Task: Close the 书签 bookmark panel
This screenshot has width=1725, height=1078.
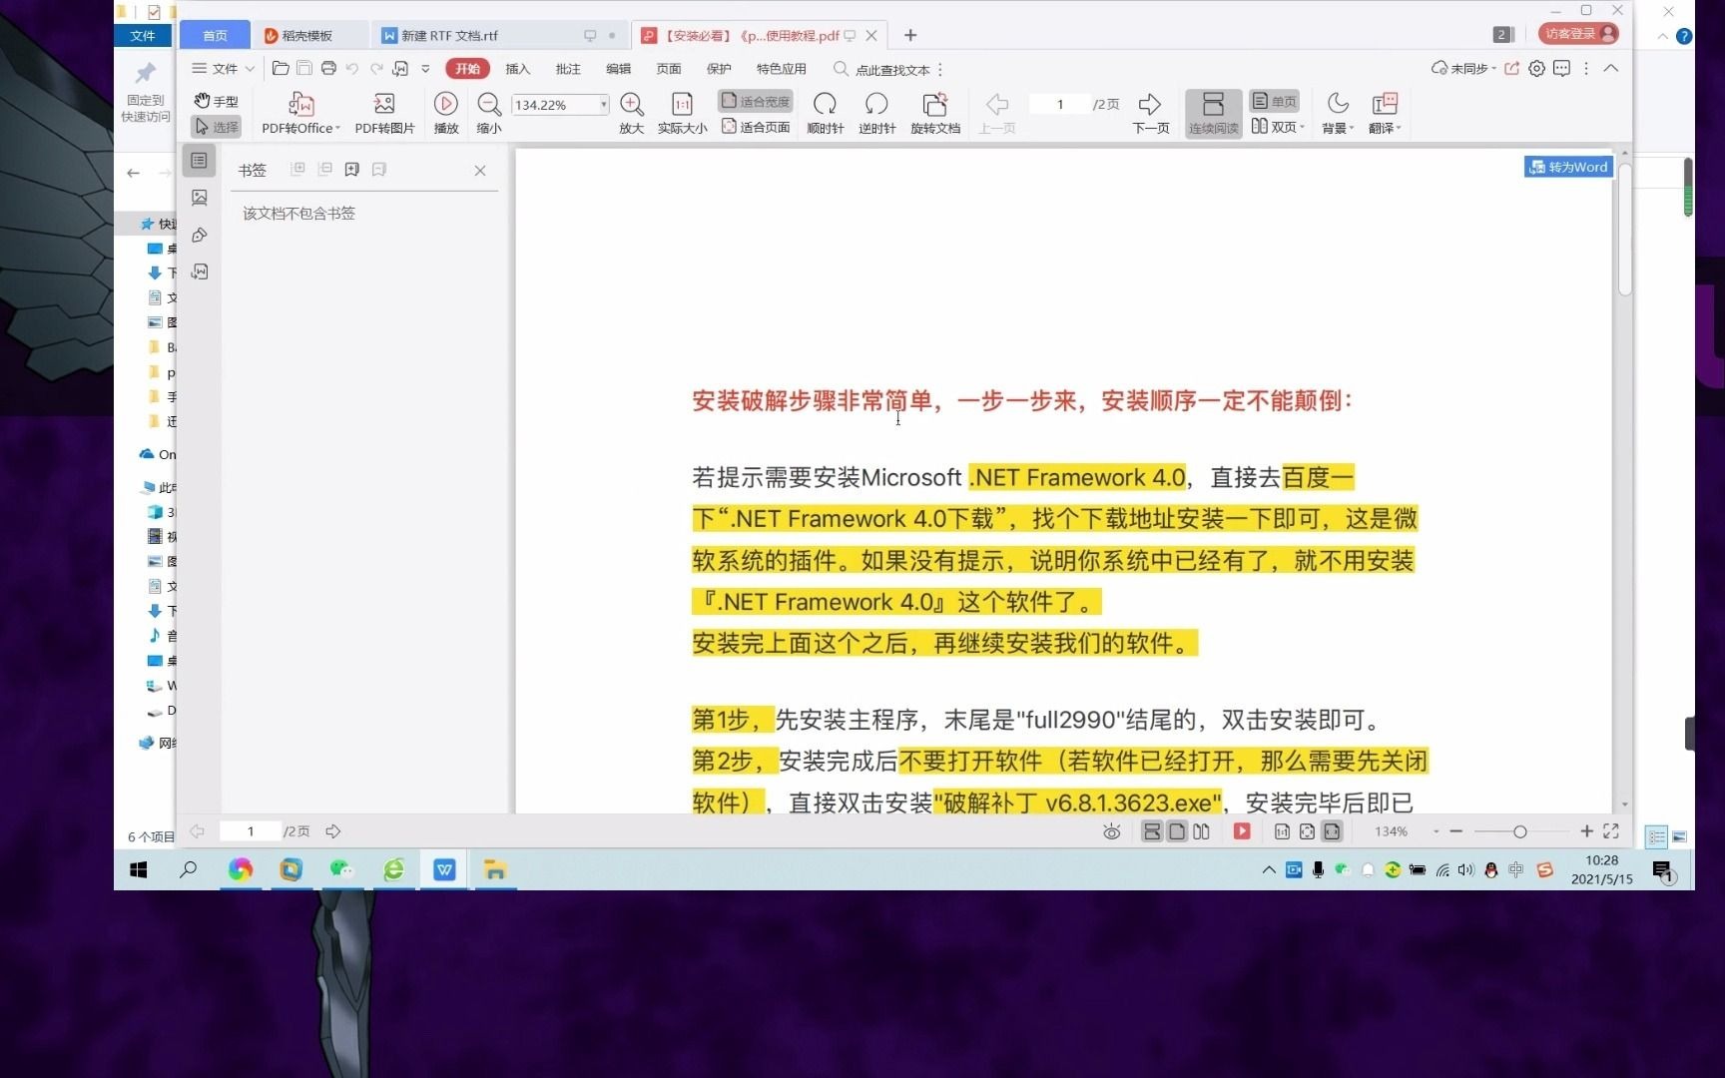Action: [x=480, y=171]
